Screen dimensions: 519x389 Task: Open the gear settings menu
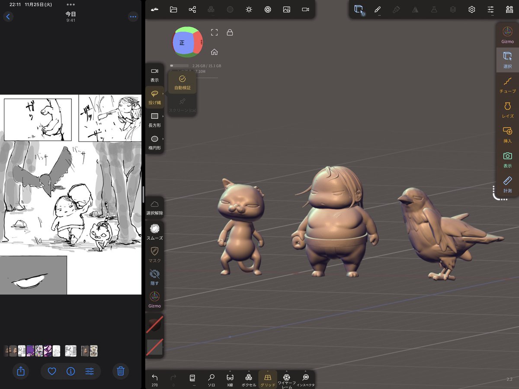coord(472,10)
